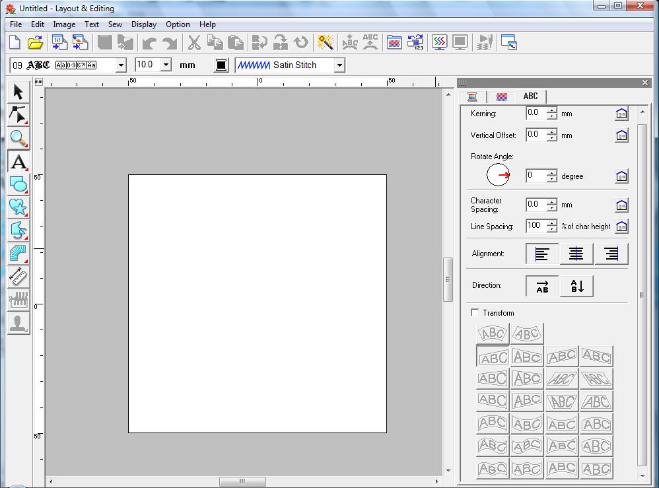Select the heart and star outline tool
Image resolution: width=659 pixels, height=488 pixels.
[18, 207]
